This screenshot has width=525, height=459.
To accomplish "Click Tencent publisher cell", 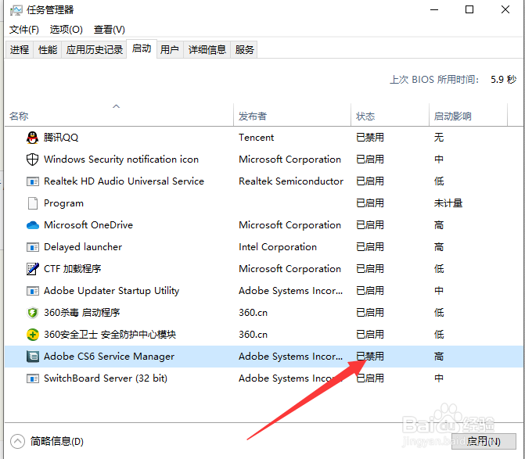I will [256, 138].
